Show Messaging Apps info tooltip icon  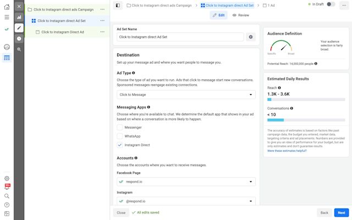(148, 107)
